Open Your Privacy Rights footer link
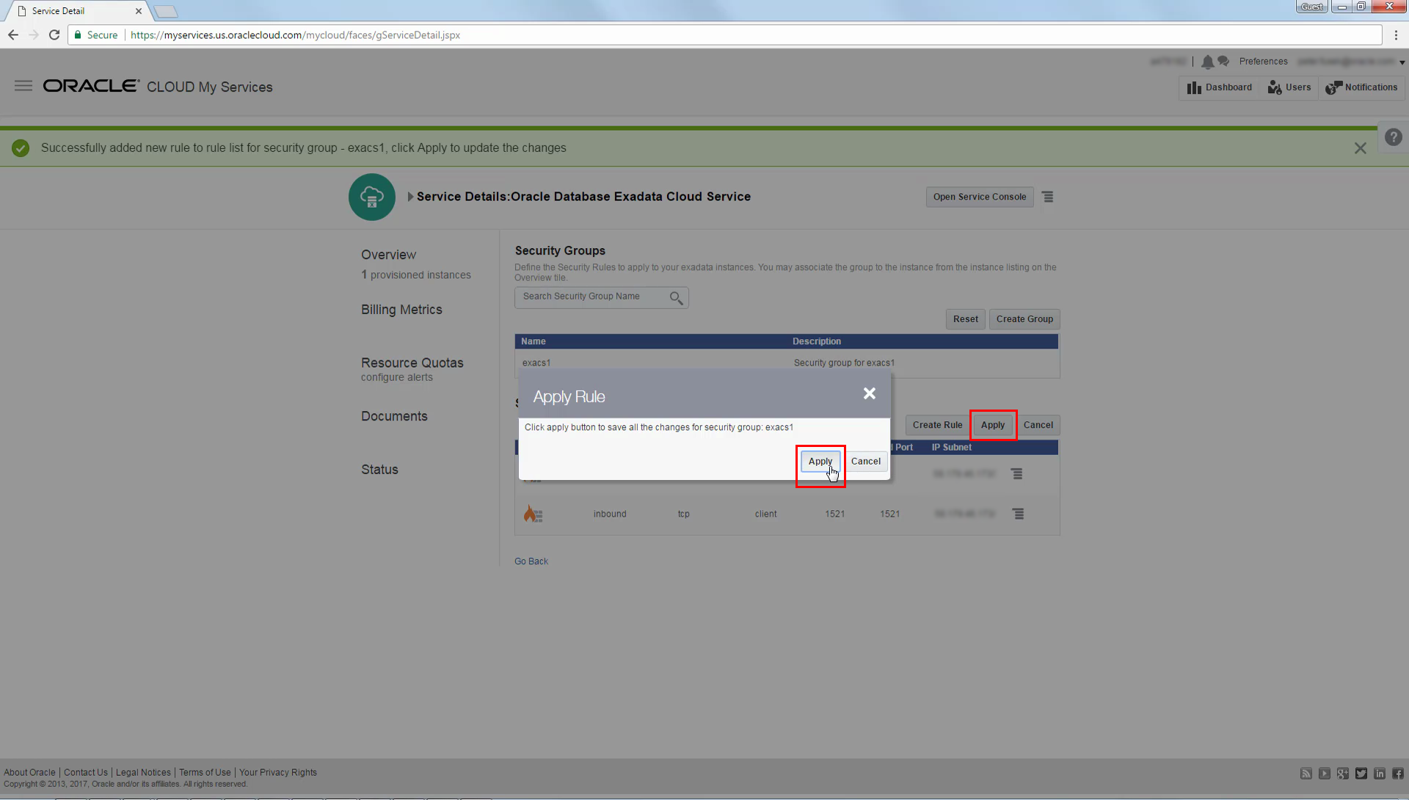The width and height of the screenshot is (1409, 800). (x=278, y=773)
